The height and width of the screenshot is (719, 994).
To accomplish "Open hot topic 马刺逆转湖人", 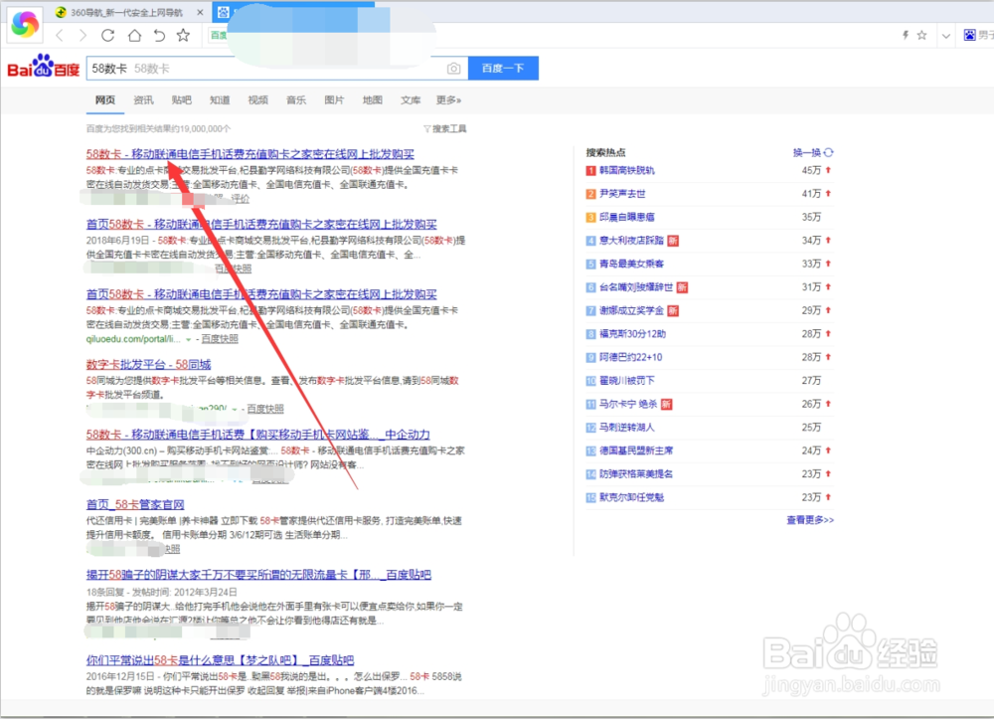I will (627, 428).
